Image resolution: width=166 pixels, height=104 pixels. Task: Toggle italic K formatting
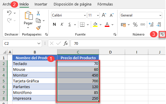coord(62,25)
